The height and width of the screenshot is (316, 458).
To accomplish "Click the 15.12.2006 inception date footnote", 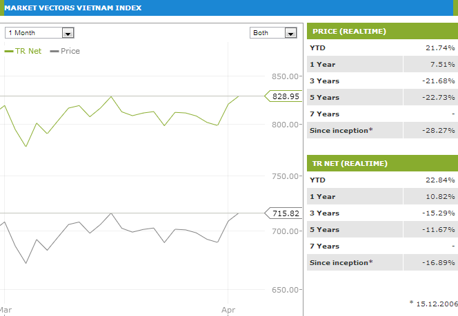I will (x=434, y=304).
